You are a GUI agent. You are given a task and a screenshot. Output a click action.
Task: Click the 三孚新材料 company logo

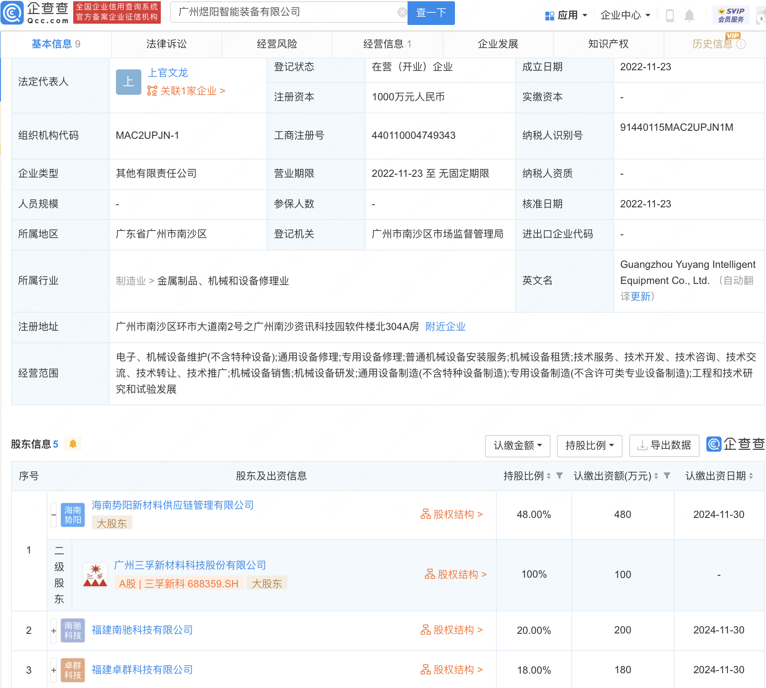[95, 575]
